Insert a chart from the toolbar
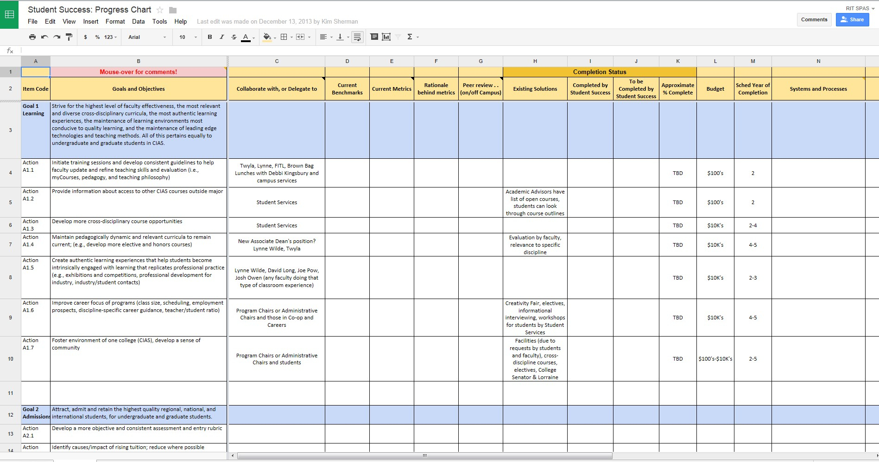Screen dimensions: 879x462 386,37
